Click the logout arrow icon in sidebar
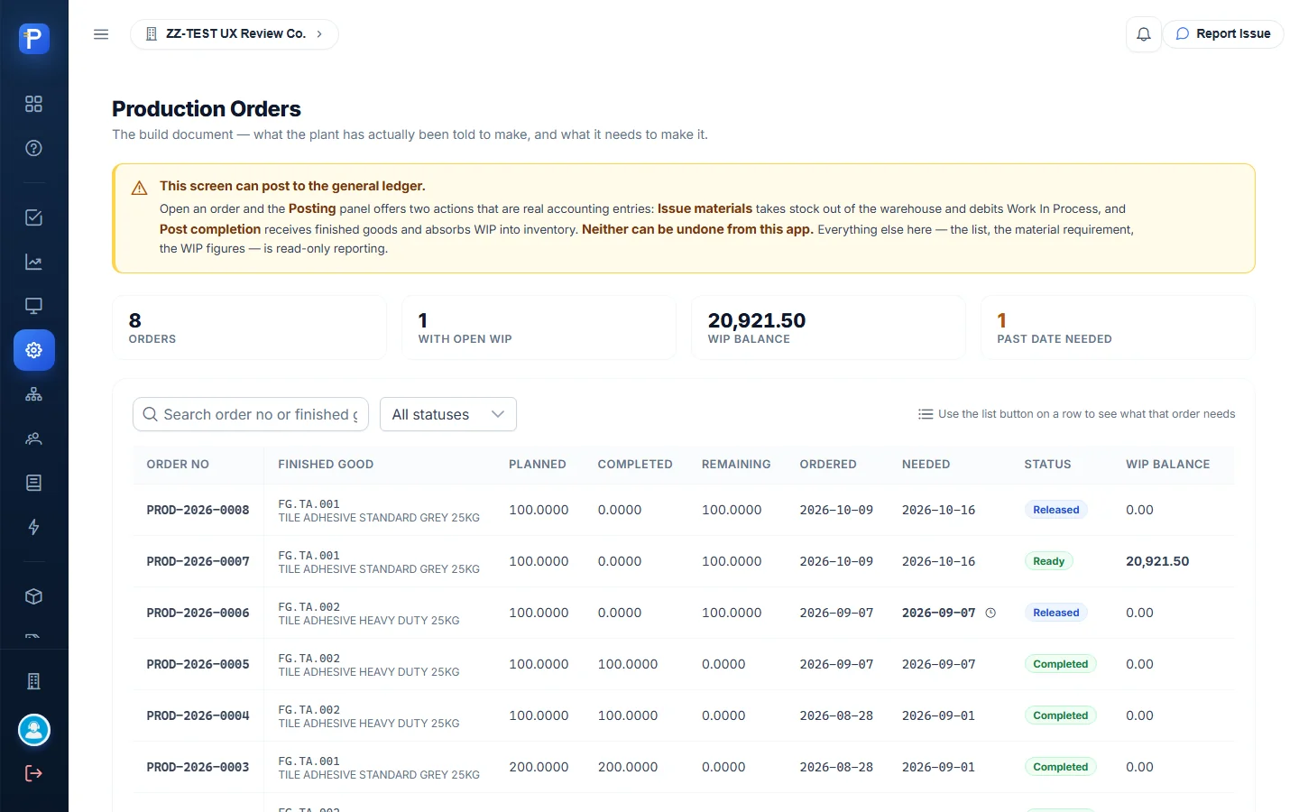 pos(33,773)
